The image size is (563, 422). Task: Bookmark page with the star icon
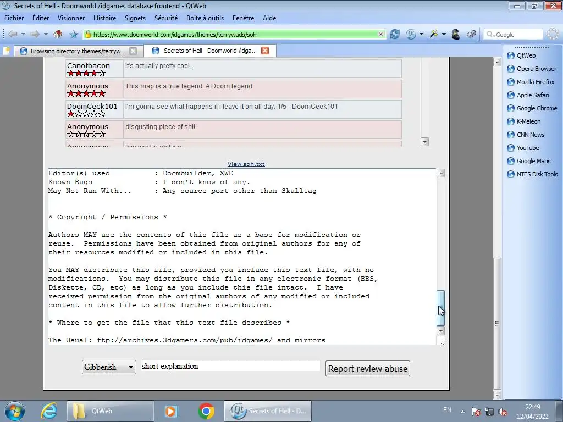pyautogui.click(x=74, y=34)
